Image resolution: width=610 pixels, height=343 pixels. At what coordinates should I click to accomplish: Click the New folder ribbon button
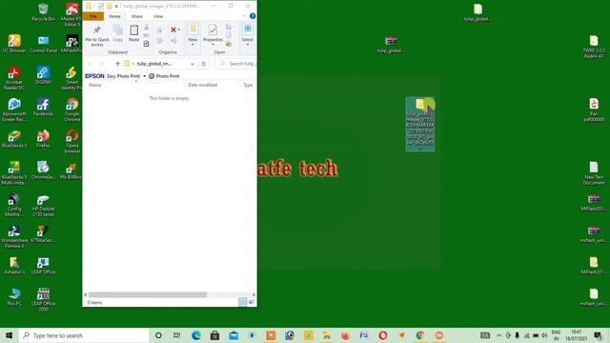[193, 34]
